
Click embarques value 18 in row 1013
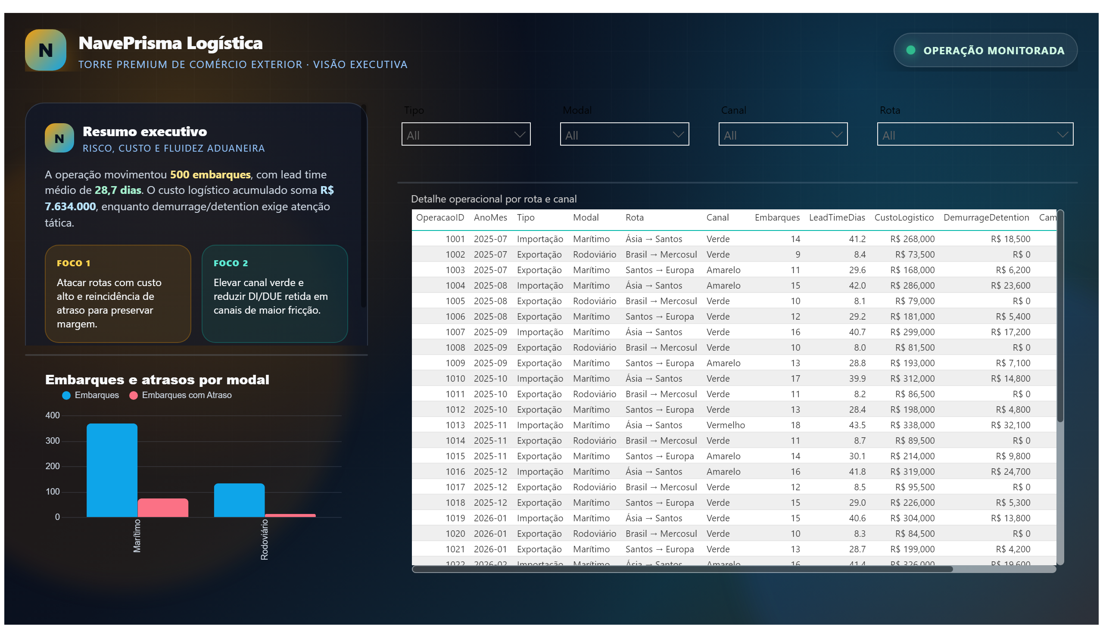pyautogui.click(x=795, y=426)
